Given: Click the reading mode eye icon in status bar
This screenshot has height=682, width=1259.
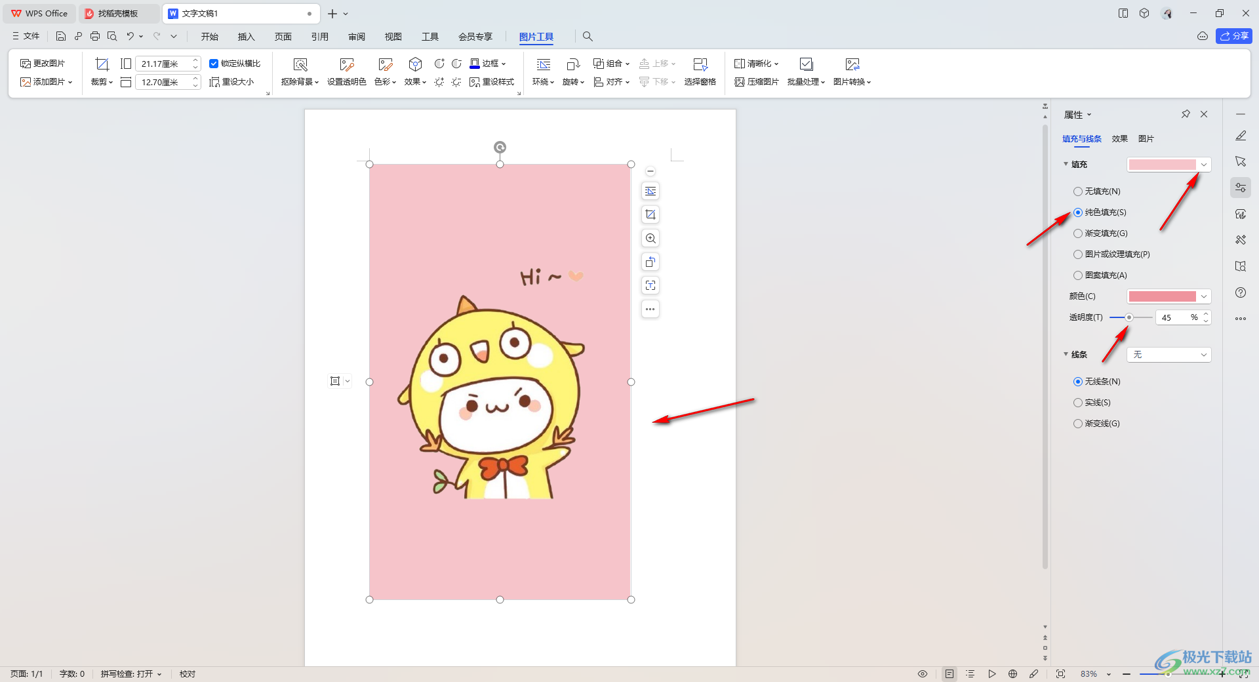Looking at the screenshot, I should (923, 674).
